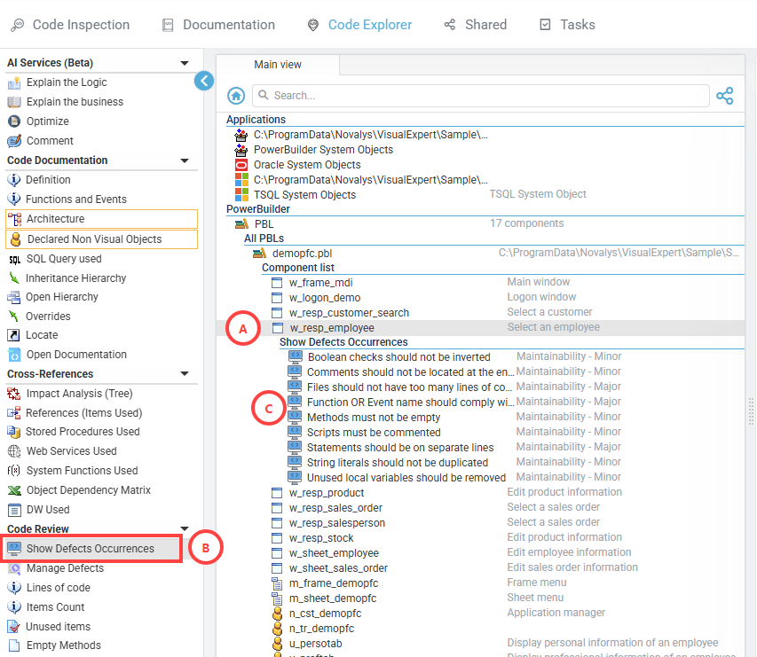This screenshot has width=757, height=657.
Task: Open Definition in Code Documentation
Action: click(48, 180)
